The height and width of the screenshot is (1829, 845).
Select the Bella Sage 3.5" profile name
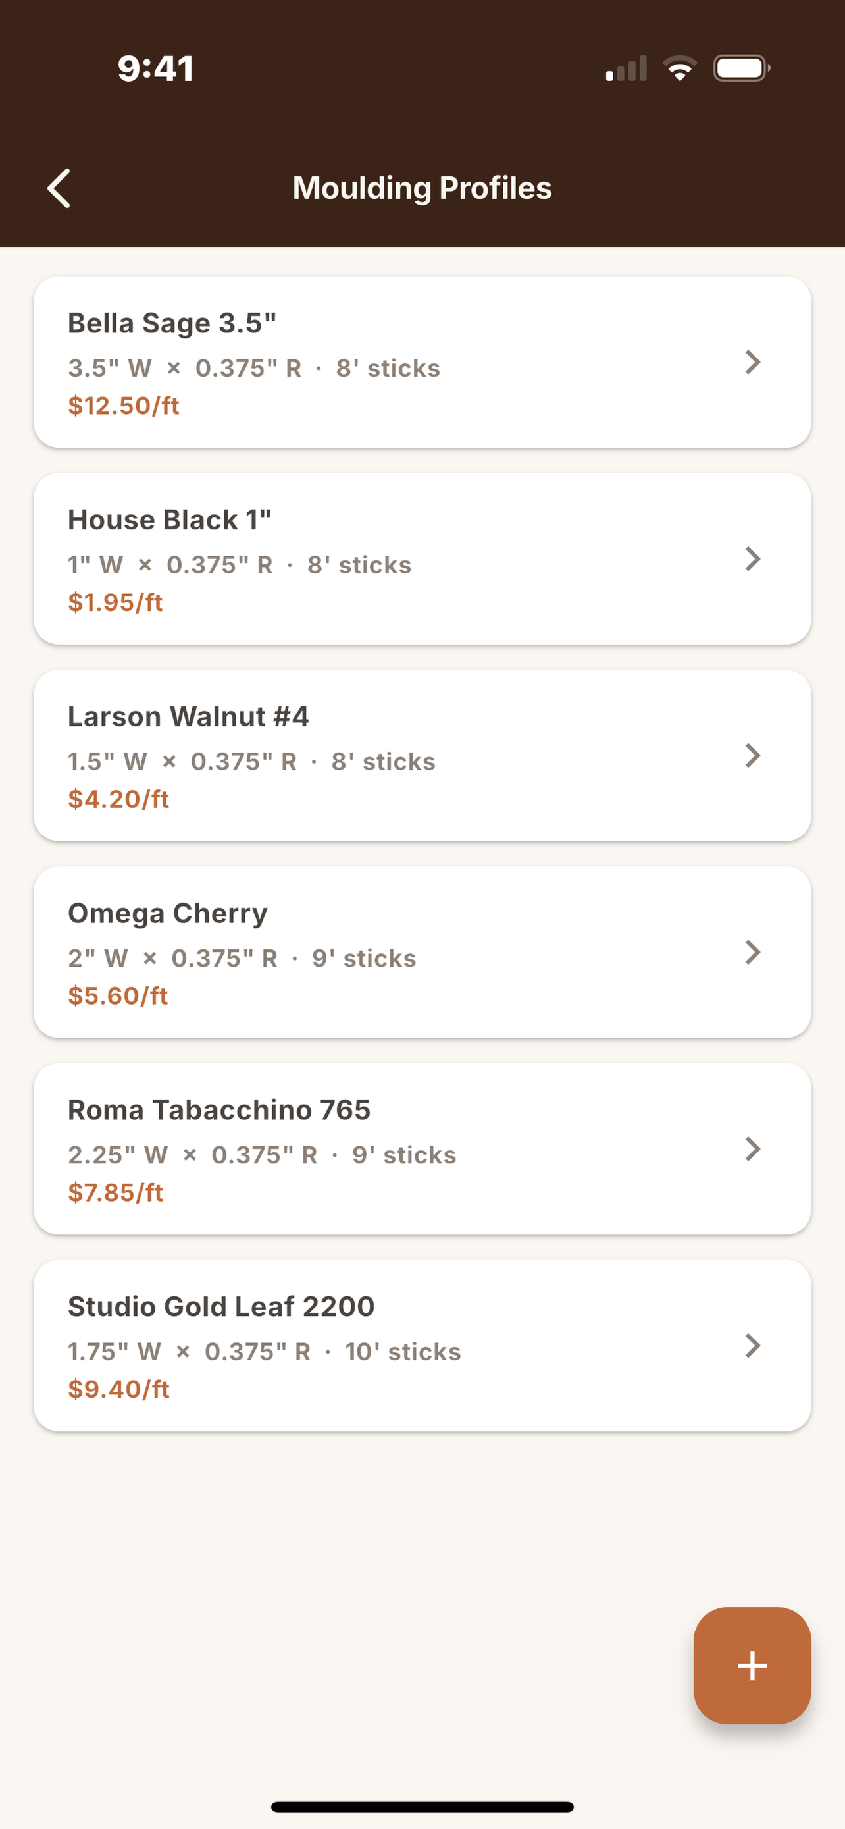tap(172, 323)
